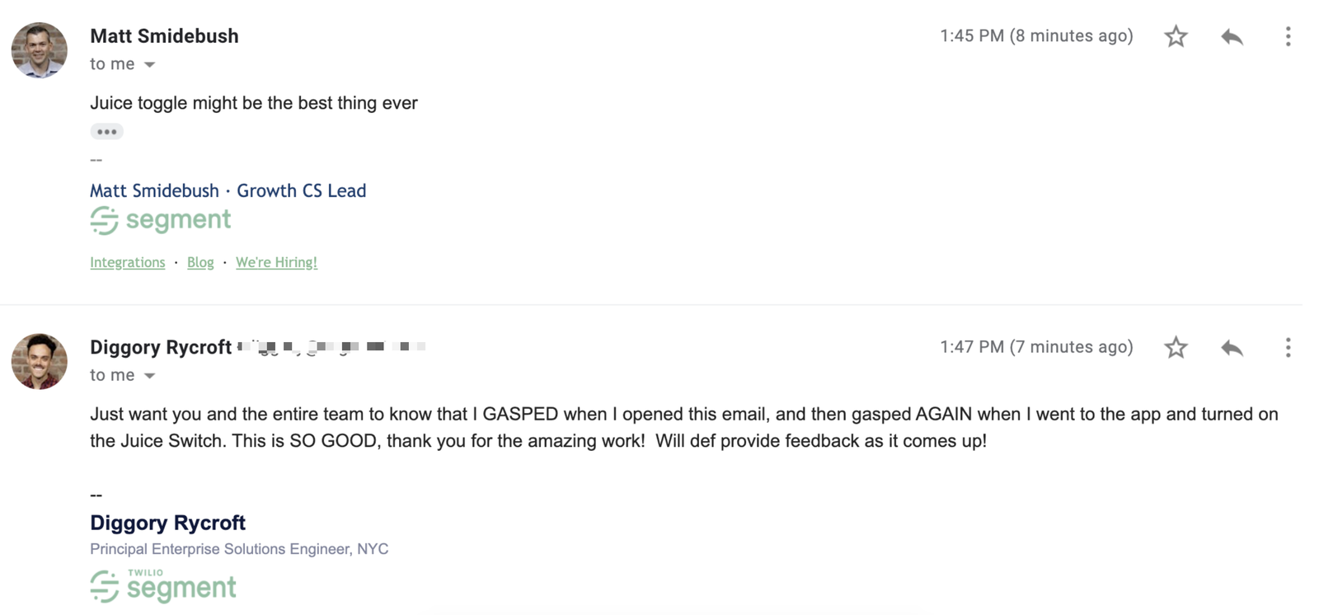Viewport: 1319px width, 615px height.
Task: Show trimmed content in Matt's email
Action: tap(106, 131)
